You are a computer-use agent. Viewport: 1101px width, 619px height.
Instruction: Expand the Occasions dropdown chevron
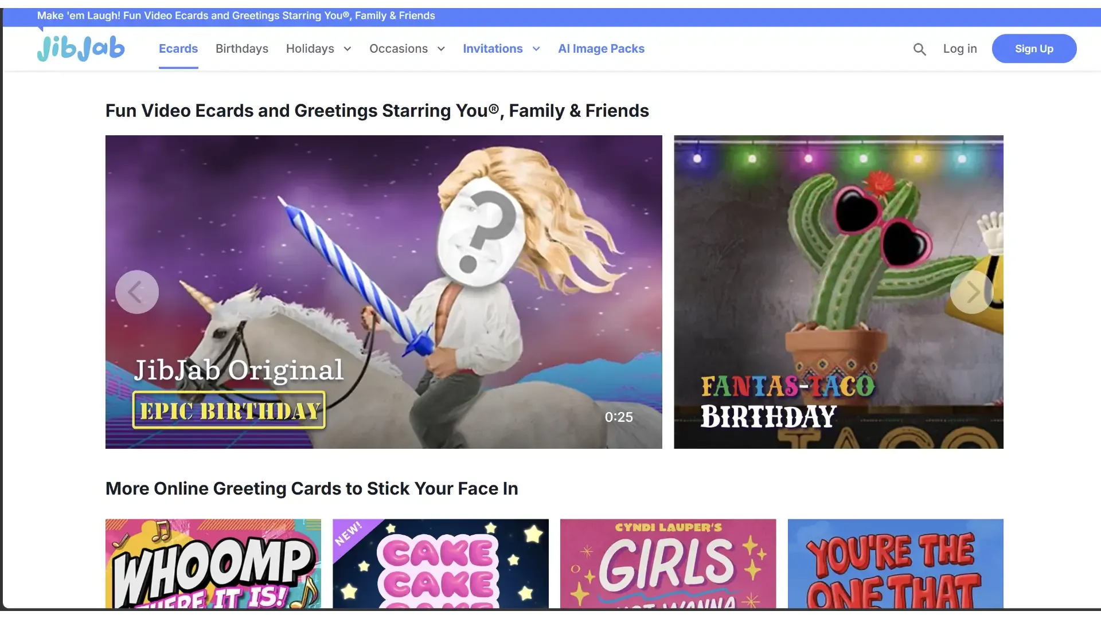(441, 49)
